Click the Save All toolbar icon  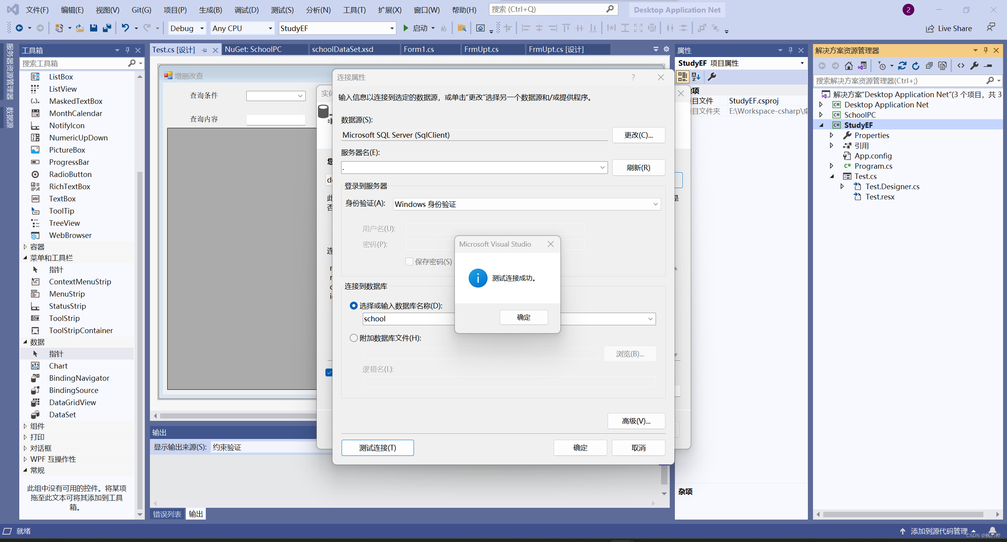click(107, 28)
